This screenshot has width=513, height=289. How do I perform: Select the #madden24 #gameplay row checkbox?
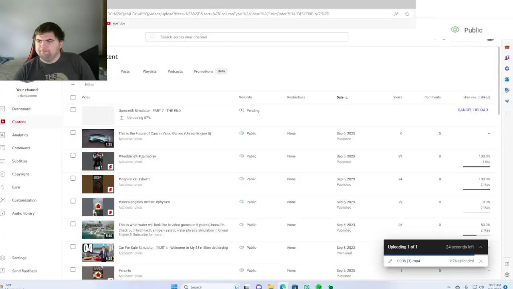(73, 155)
